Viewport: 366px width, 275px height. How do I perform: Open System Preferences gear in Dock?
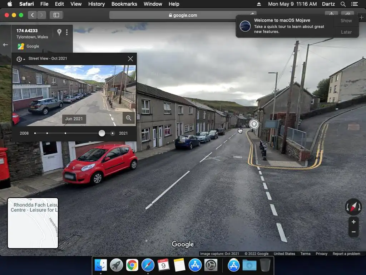click(x=211, y=265)
